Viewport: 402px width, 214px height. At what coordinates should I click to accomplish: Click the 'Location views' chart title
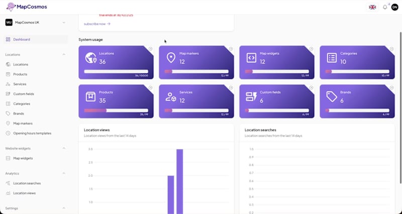pyautogui.click(x=96, y=130)
